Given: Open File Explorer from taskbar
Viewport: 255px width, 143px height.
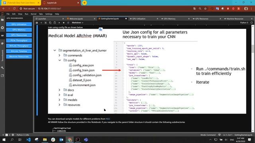Looking at the screenshot, I should click(45, 139).
